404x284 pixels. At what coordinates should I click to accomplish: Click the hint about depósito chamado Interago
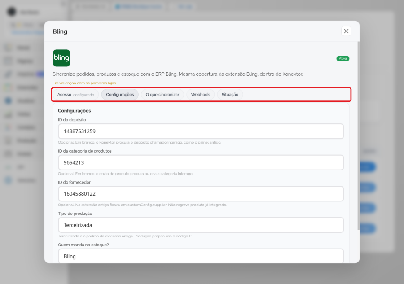[x=140, y=142]
